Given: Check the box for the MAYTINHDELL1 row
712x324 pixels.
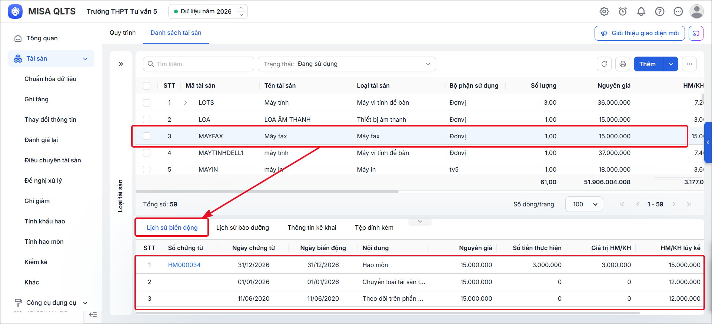Looking at the screenshot, I should tap(147, 153).
